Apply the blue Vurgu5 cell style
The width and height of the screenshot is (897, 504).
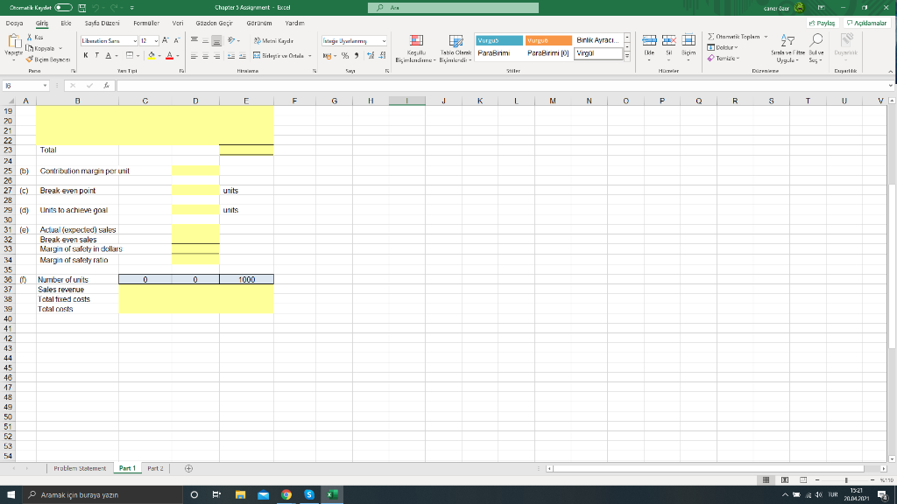[498, 40]
